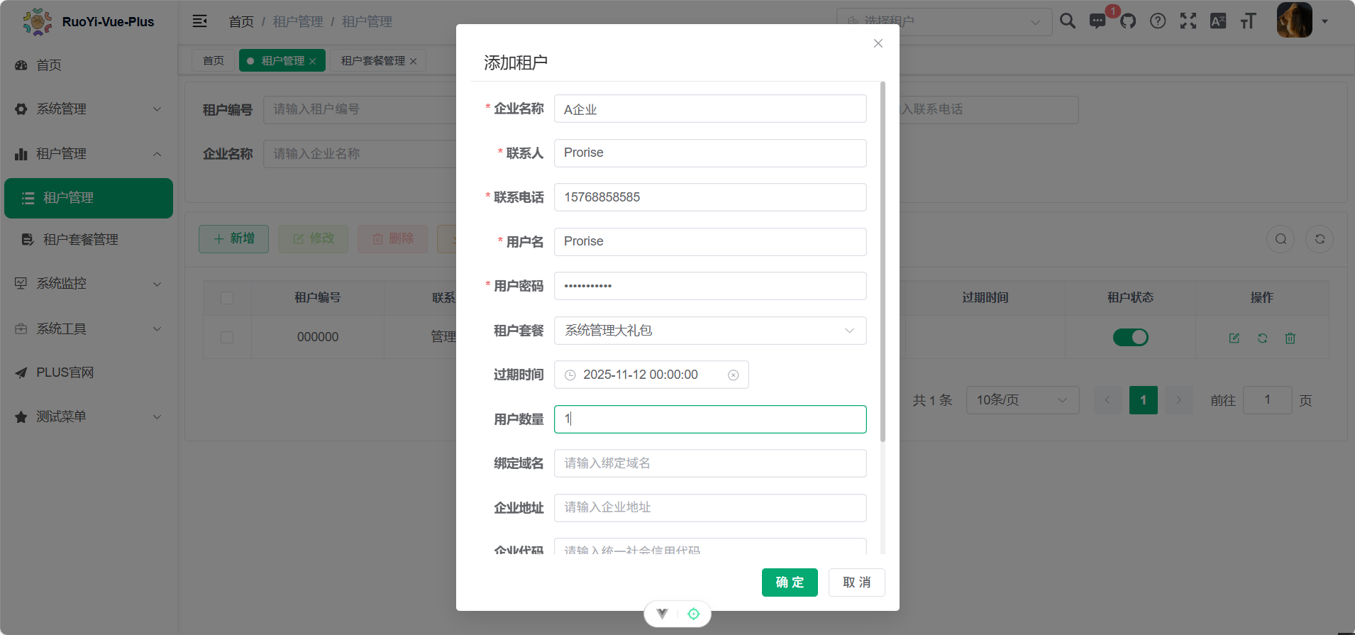Click the language switch icon
The width and height of the screenshot is (1355, 635).
pyautogui.click(x=1218, y=21)
